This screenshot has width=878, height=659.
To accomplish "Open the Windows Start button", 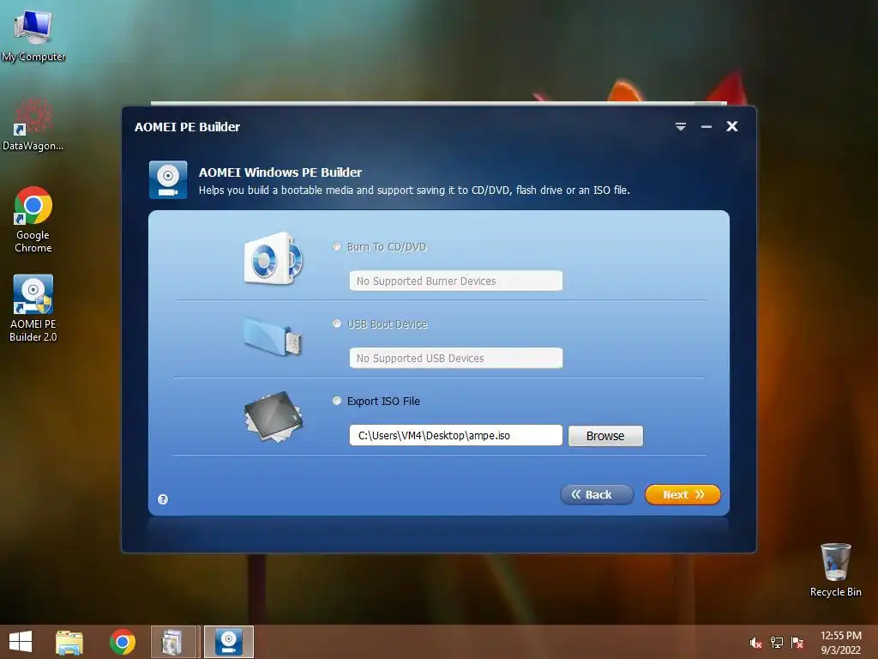I will tap(21, 642).
